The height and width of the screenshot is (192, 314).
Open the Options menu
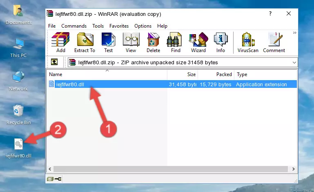click(143, 26)
